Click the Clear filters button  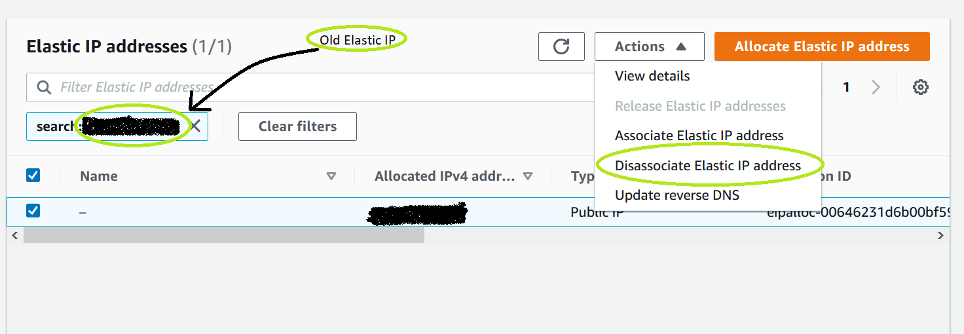[x=297, y=126]
